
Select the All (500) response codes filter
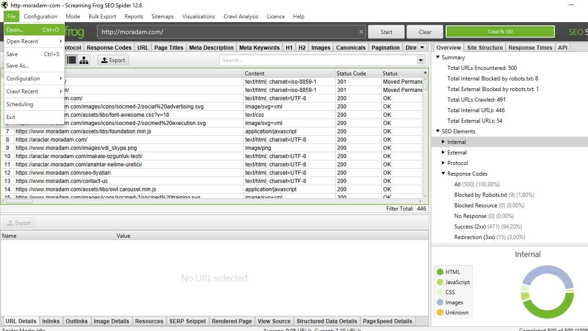pos(477,184)
